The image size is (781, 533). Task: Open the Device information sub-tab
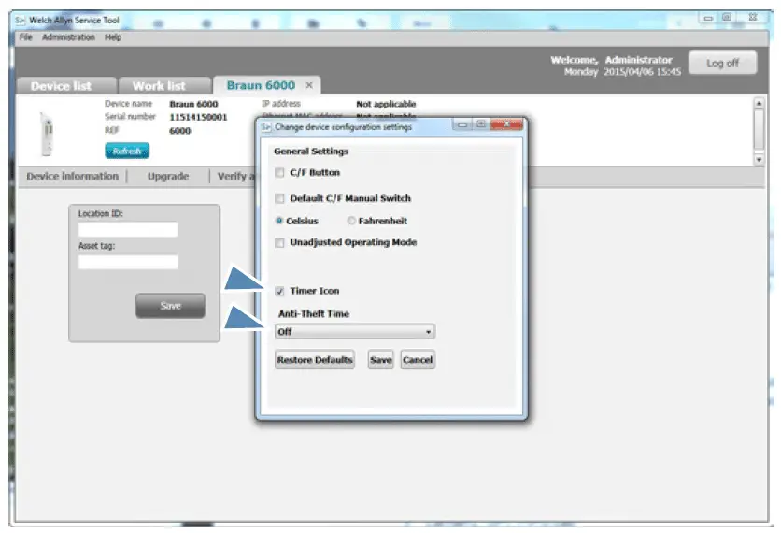73,176
